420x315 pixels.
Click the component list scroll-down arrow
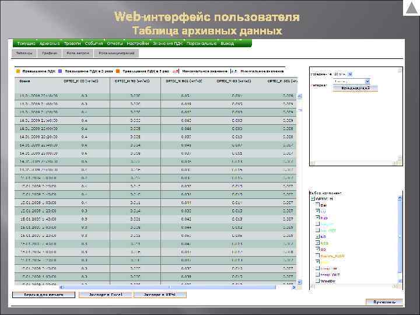pos(400,281)
